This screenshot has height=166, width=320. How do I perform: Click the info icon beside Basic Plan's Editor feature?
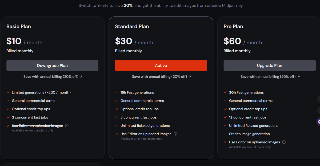pos(66,126)
